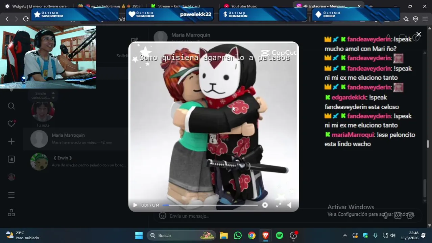432x243 pixels.
Task: Click the taskbar Buscar search box
Action: point(182,235)
